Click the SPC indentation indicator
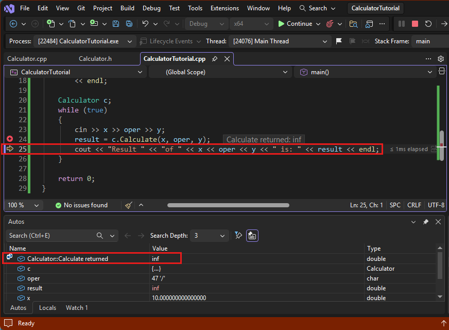Image resolution: width=449 pixels, height=330 pixels. [x=395, y=205]
